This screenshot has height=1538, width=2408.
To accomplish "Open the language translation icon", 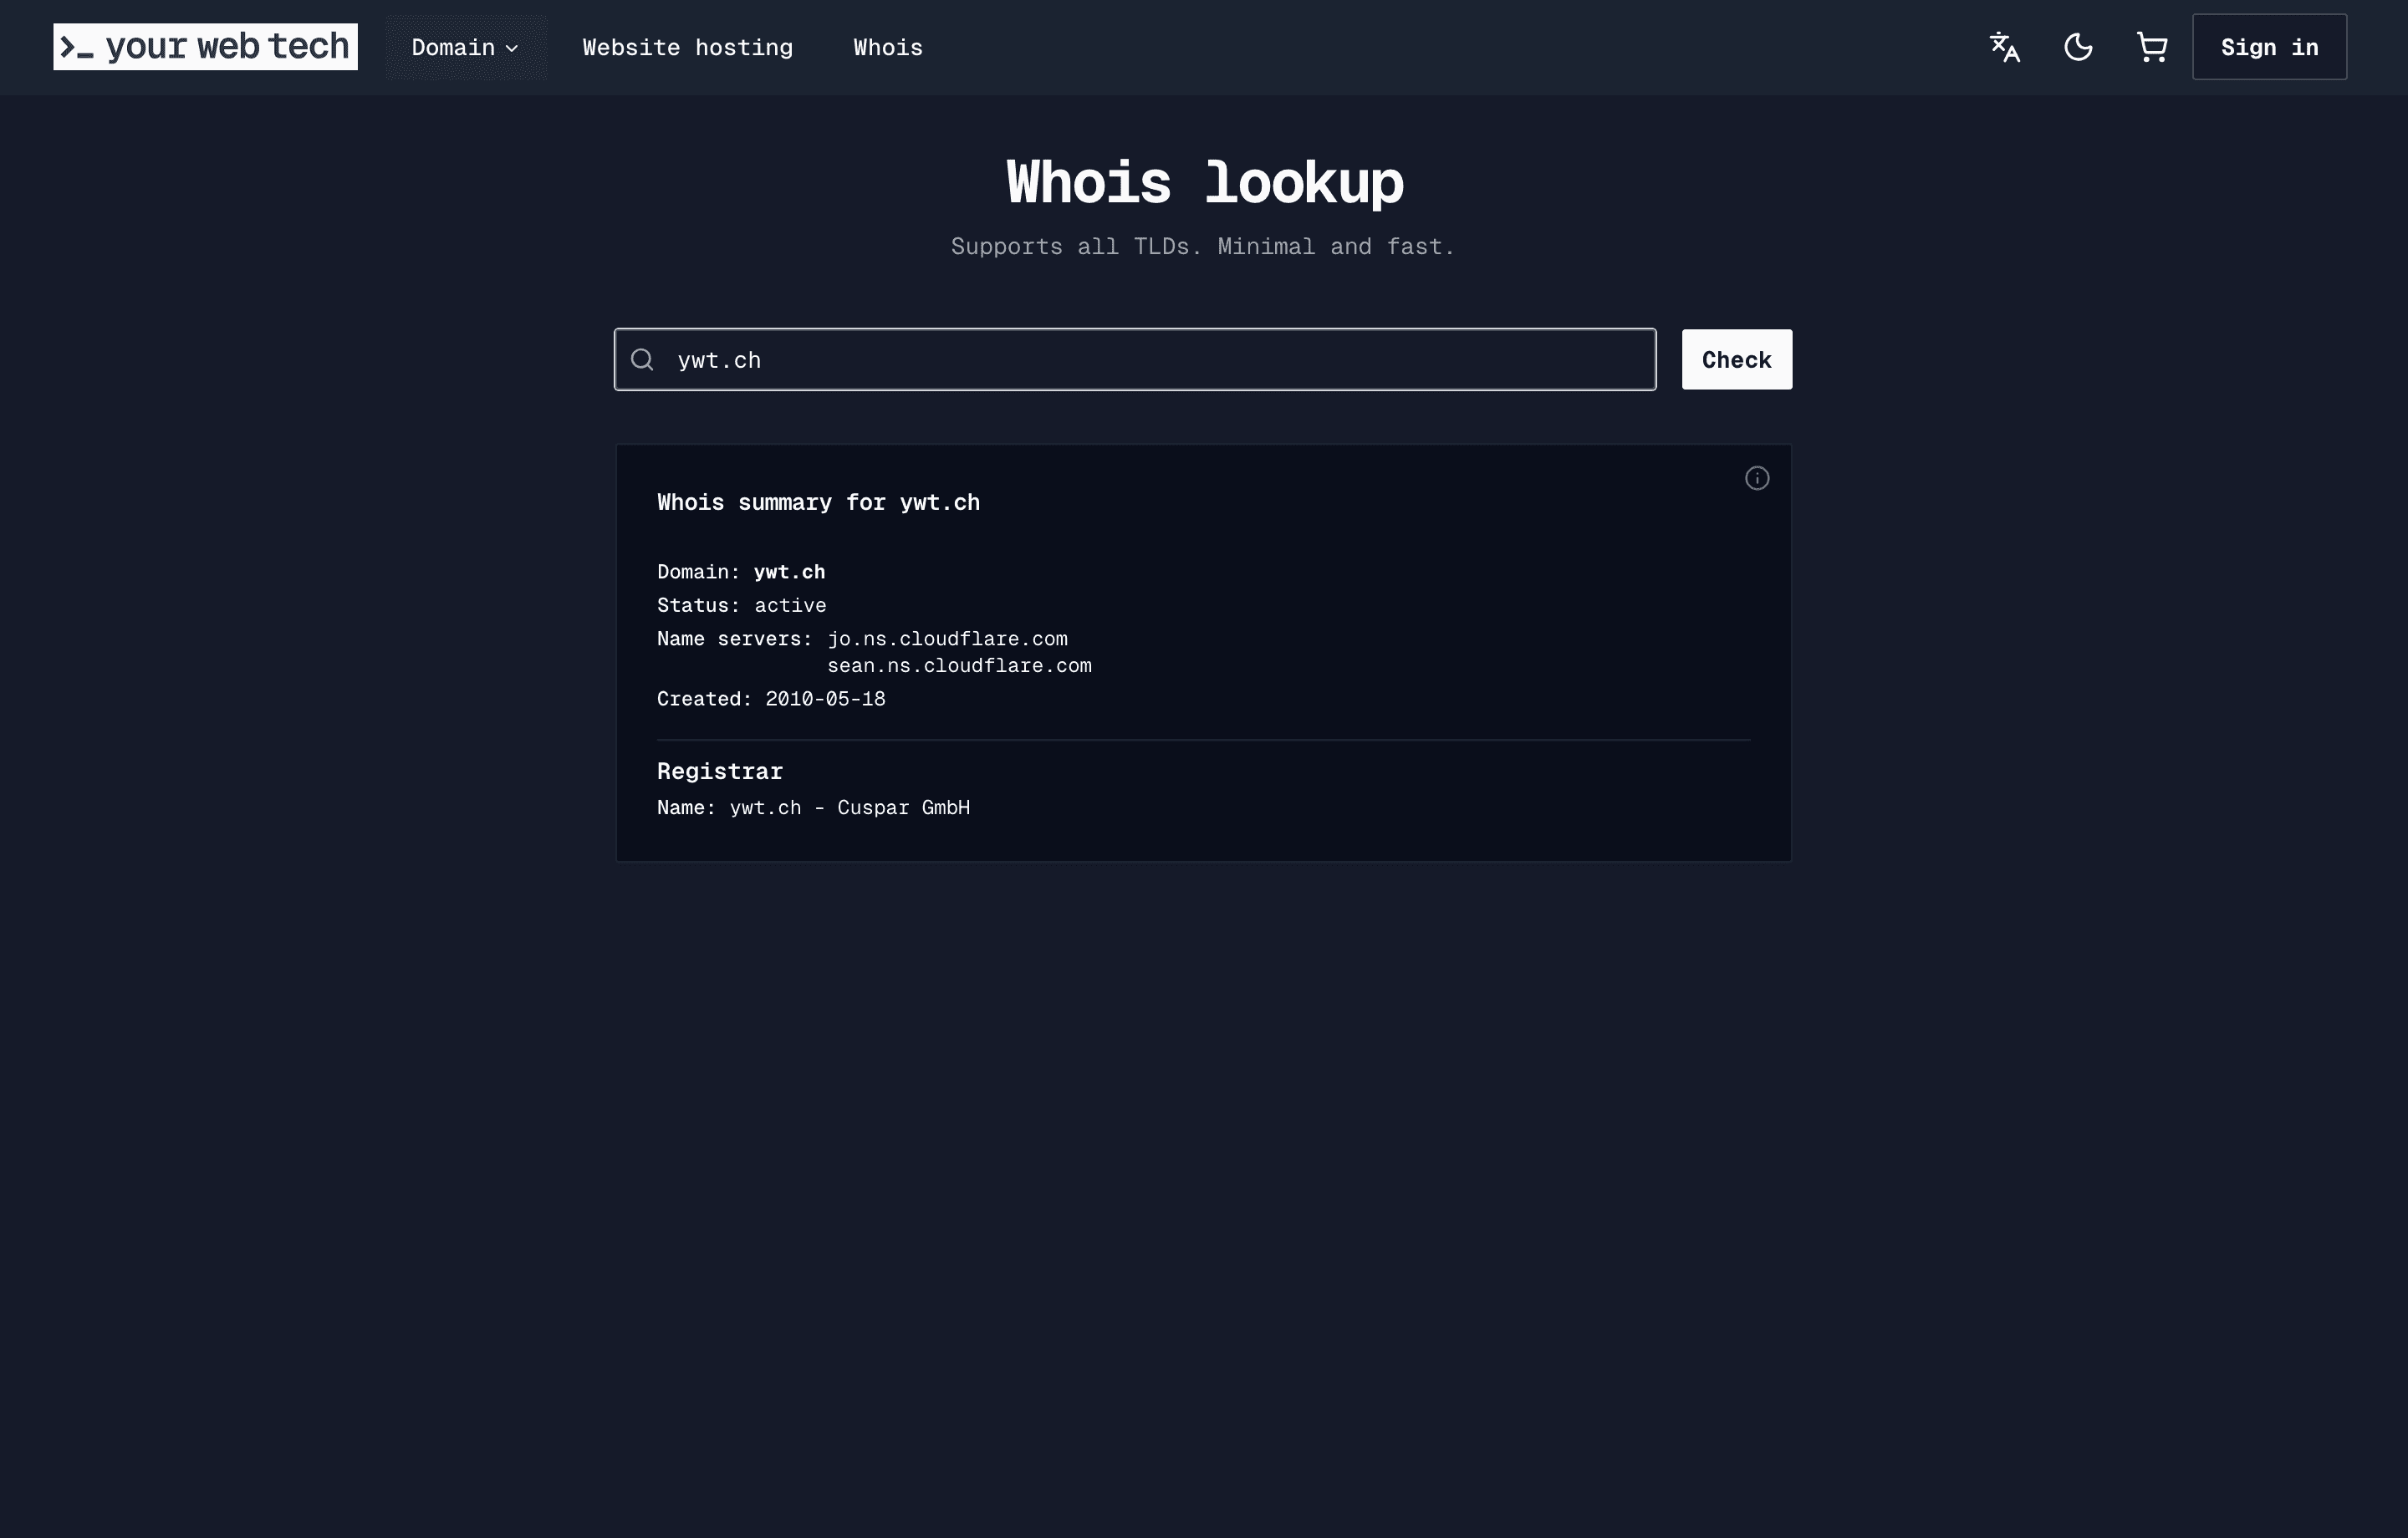I will click(2005, 47).
